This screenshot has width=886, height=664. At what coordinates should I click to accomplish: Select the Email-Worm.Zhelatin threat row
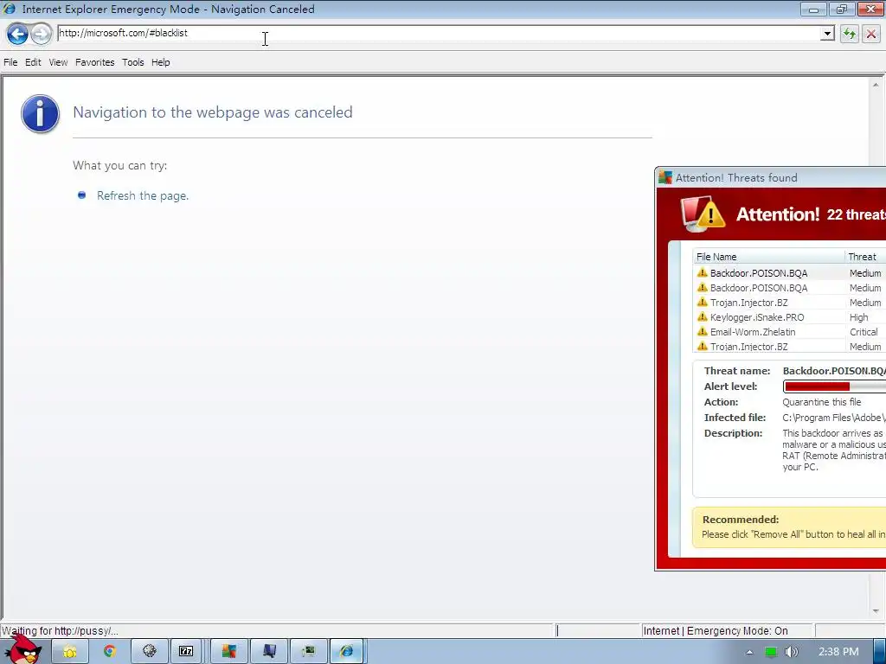tap(789, 332)
